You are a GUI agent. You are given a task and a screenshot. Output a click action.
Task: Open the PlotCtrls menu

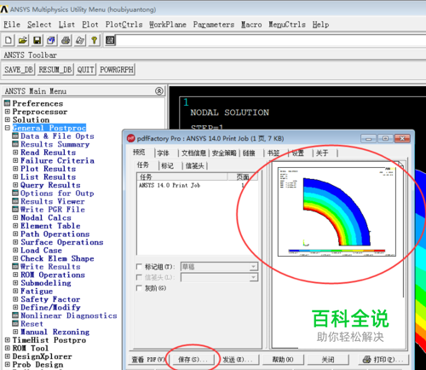tap(124, 25)
